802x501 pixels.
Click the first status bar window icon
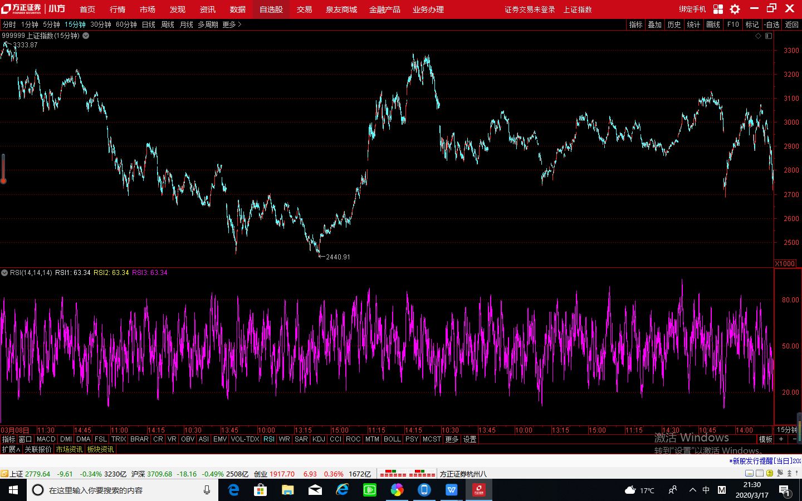[750, 474]
